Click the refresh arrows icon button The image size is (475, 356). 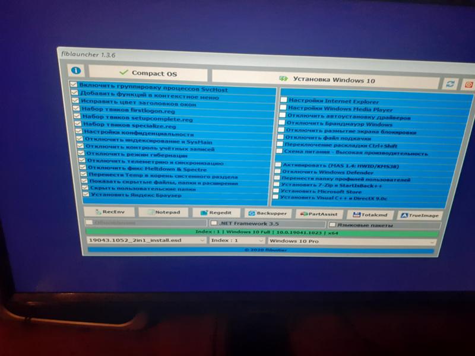450,84
